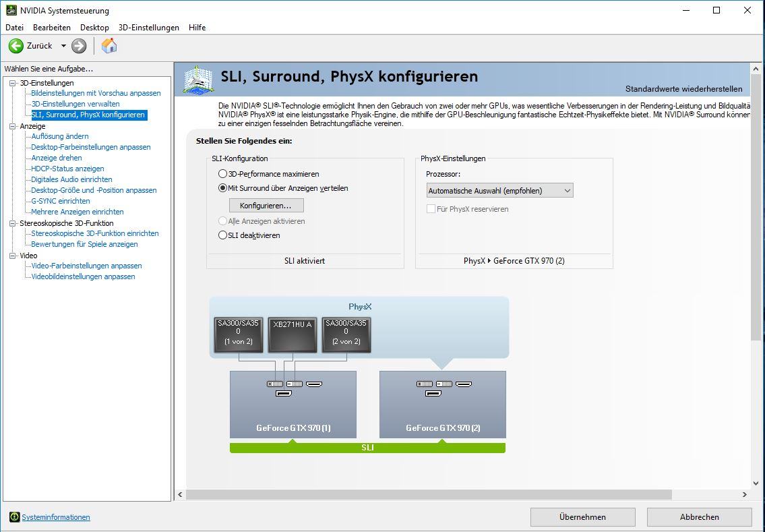Open Desktop-Größe und -Position anpassen
Image resolution: width=765 pixels, height=532 pixels.
pos(94,190)
